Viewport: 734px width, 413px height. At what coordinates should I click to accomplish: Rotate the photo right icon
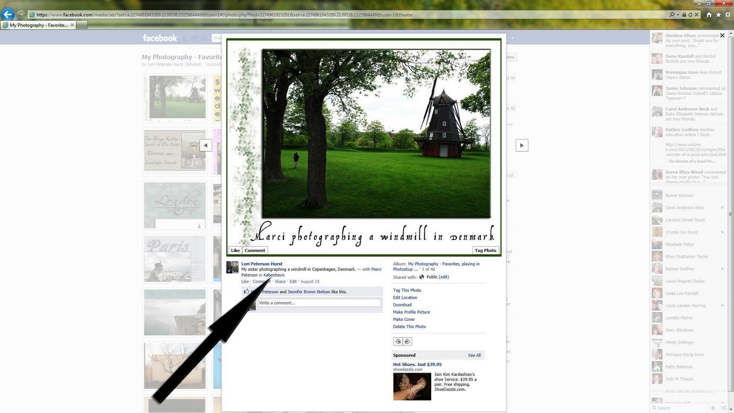tap(407, 341)
